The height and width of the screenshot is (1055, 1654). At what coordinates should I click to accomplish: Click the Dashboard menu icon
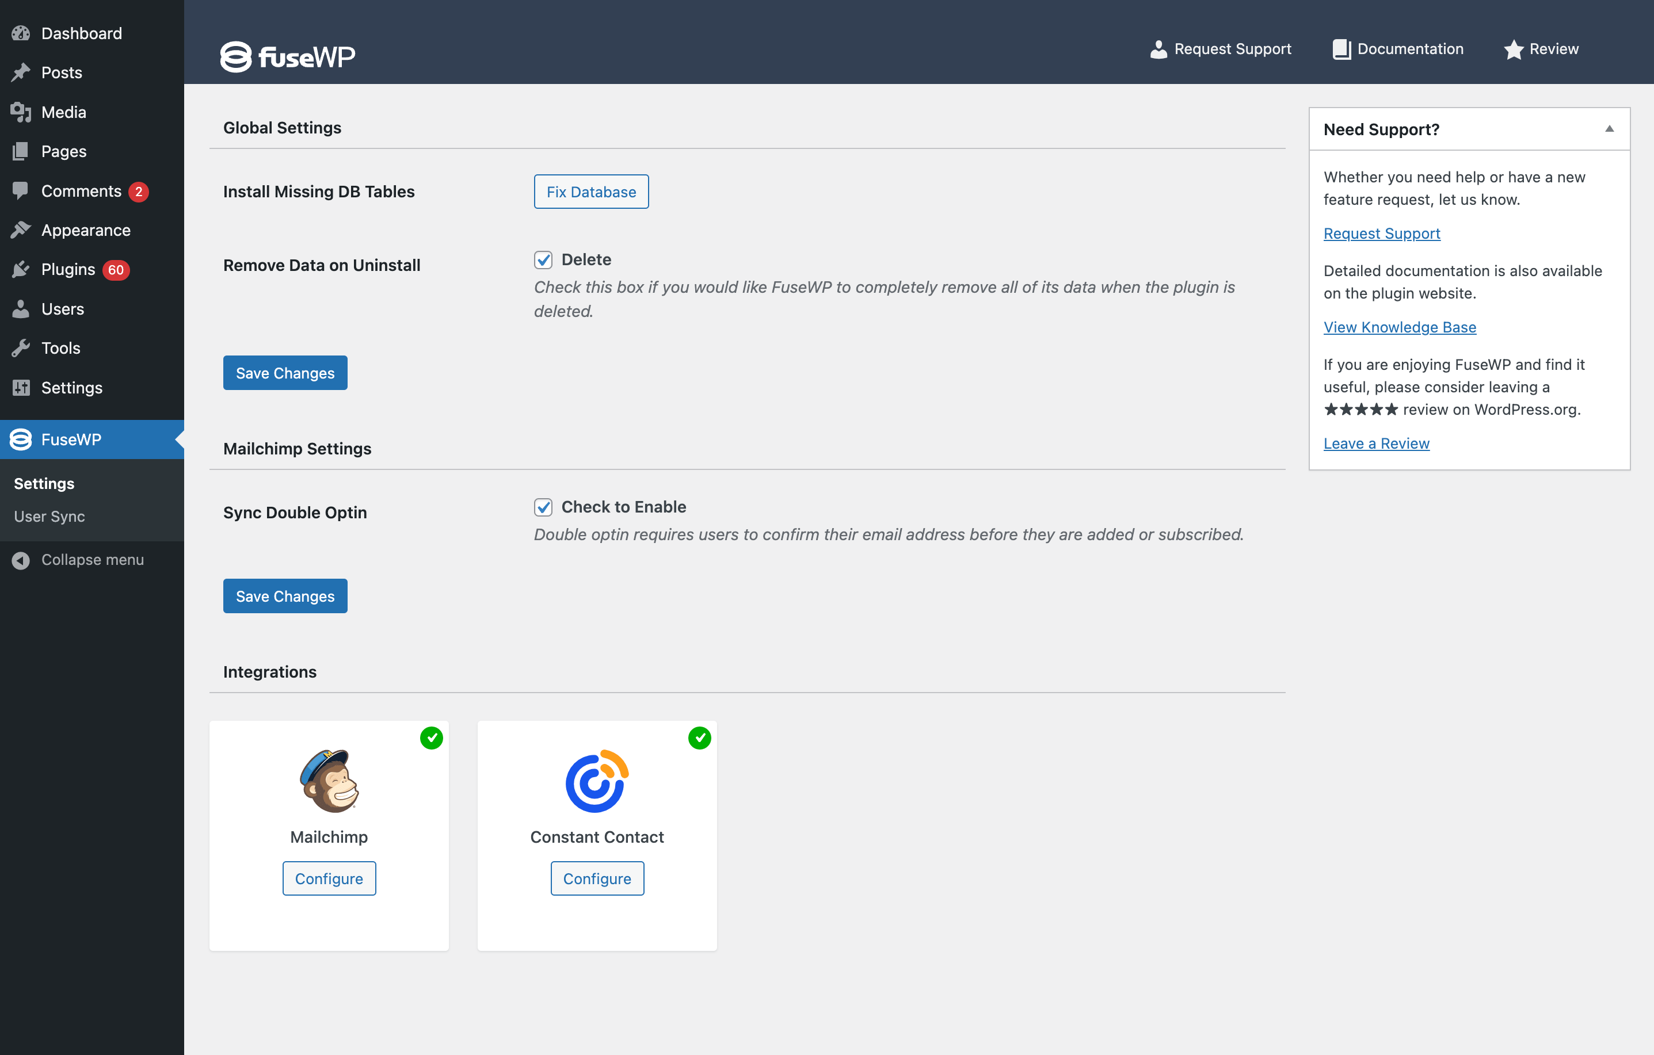click(x=22, y=33)
